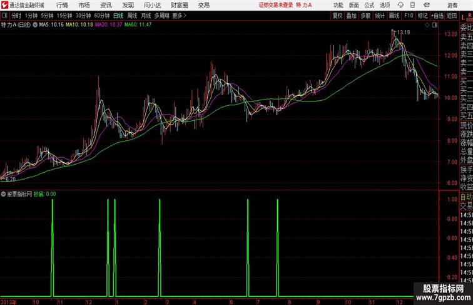This screenshot has height=305, width=473.
Task: Click the 2013年 timeline label
Action: pyautogui.click(x=9, y=302)
